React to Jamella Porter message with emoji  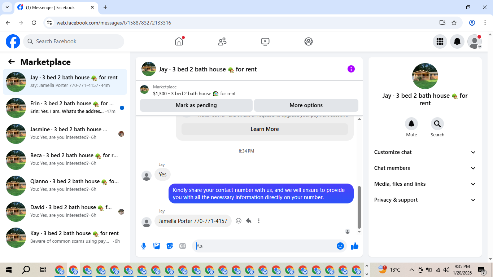[239, 221]
